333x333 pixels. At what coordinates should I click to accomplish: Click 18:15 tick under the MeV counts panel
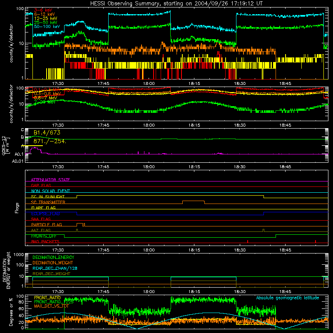[x=194, y=125]
